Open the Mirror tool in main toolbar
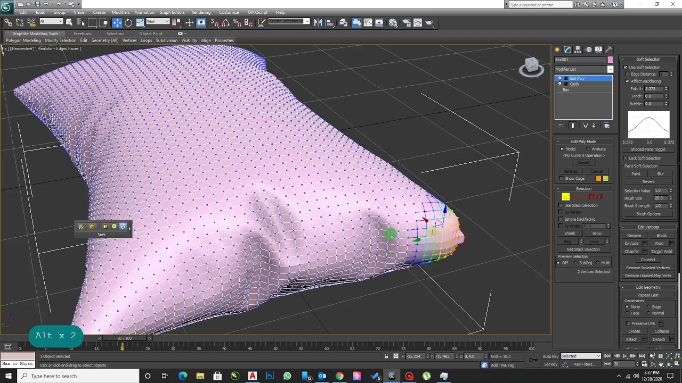682x383 pixels. pos(318,22)
